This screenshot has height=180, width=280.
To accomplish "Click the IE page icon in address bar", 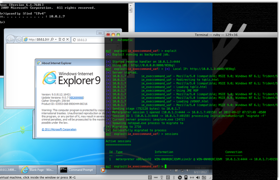I will (26, 40).
